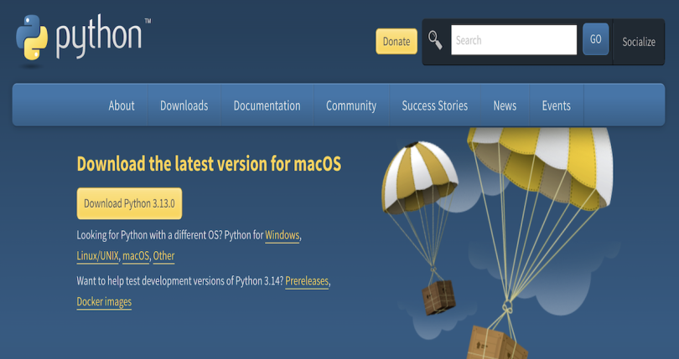Select the Community menu item
The image size is (679, 359).
pos(350,105)
